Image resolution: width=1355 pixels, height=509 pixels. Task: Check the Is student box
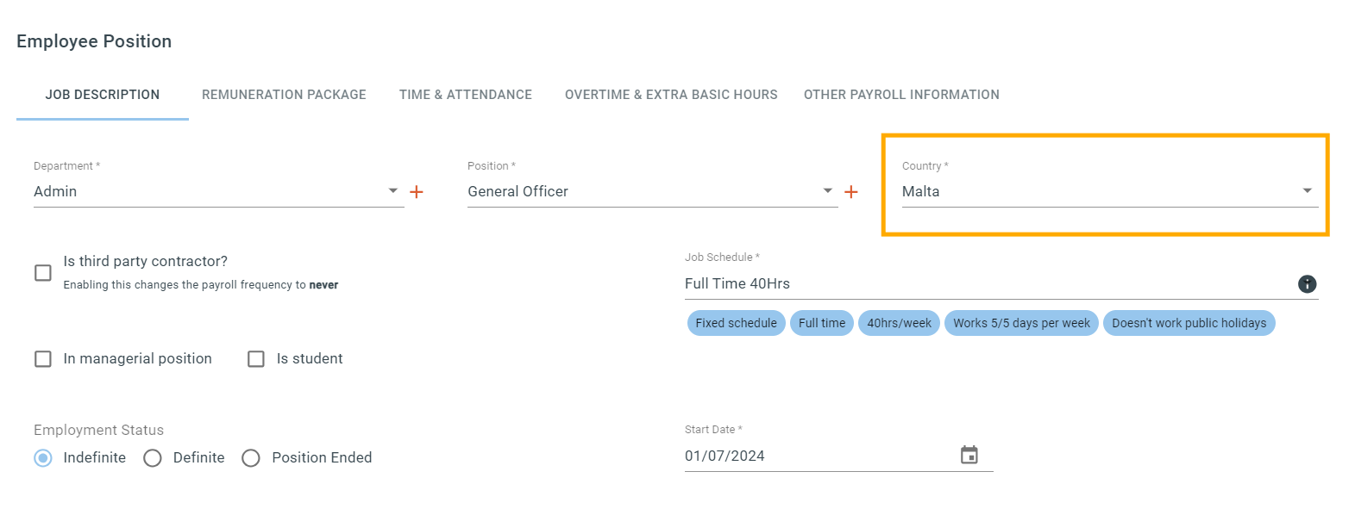coord(256,359)
